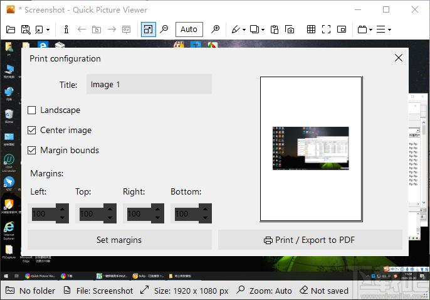Click the Print configuration heading text
The width and height of the screenshot is (430, 300).
tap(65, 59)
